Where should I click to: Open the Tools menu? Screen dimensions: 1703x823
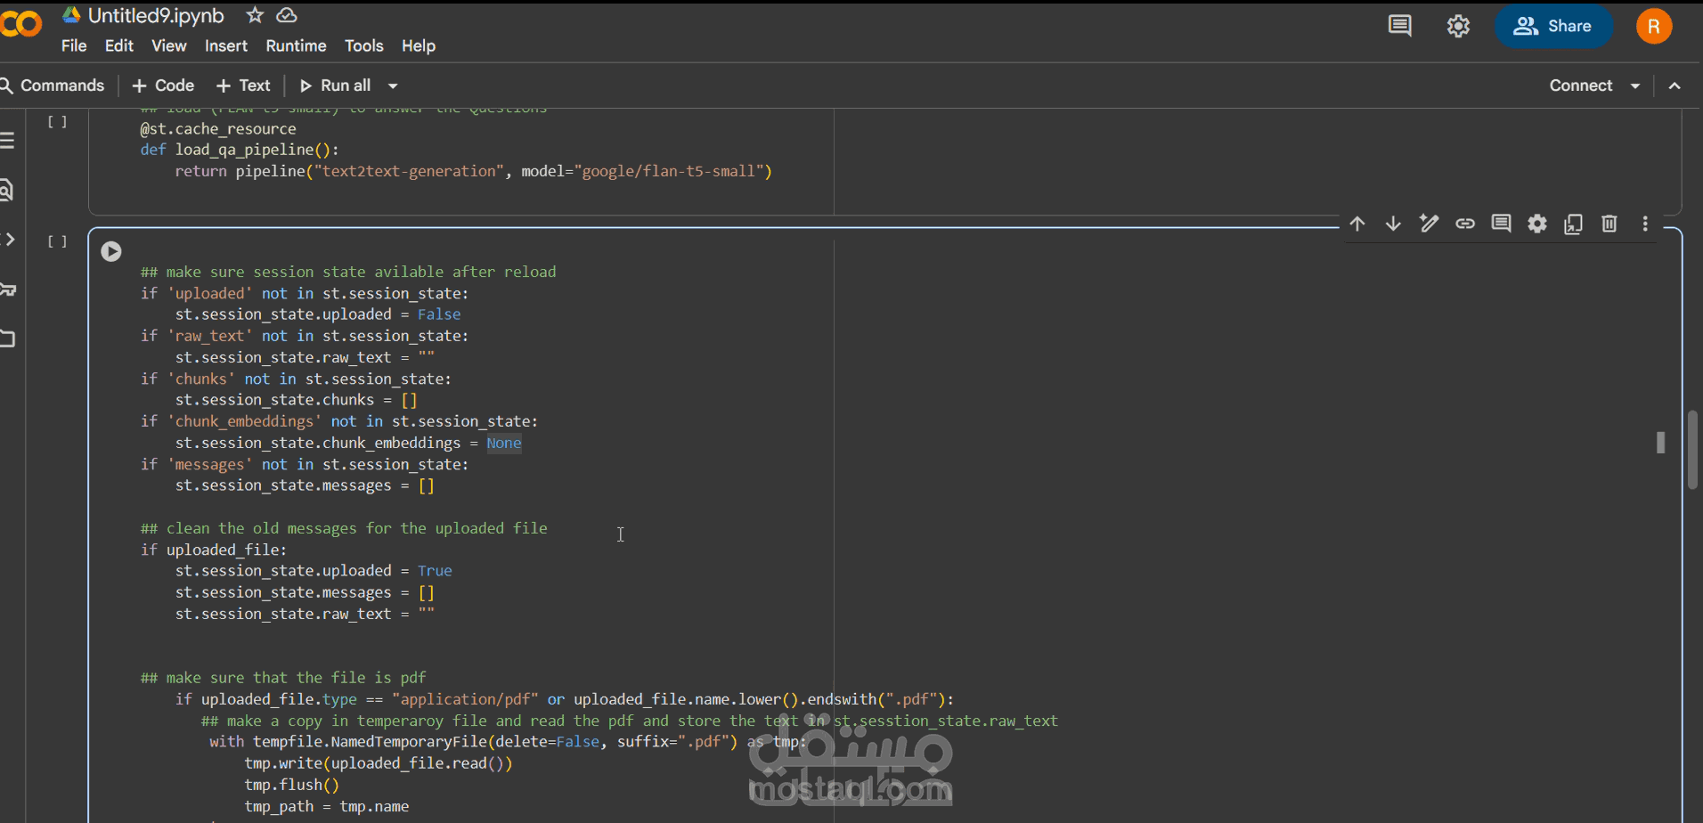coord(364,45)
